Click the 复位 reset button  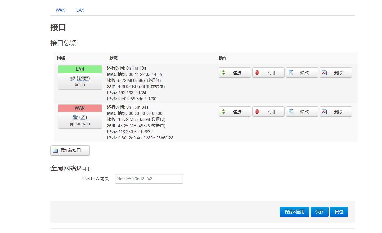click(339, 211)
